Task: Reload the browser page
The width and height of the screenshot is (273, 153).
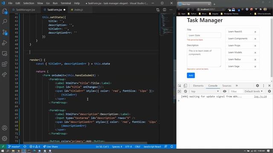Action: click(188, 9)
